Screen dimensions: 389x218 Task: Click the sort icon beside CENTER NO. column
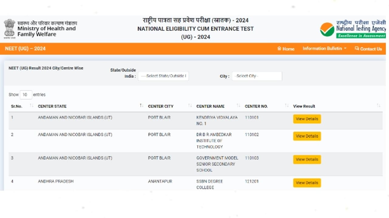[x=286, y=105]
